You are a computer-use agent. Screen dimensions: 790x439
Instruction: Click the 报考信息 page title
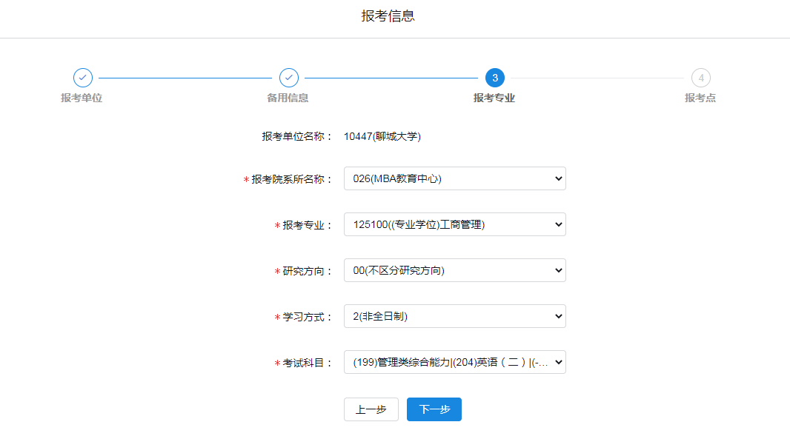click(x=388, y=16)
